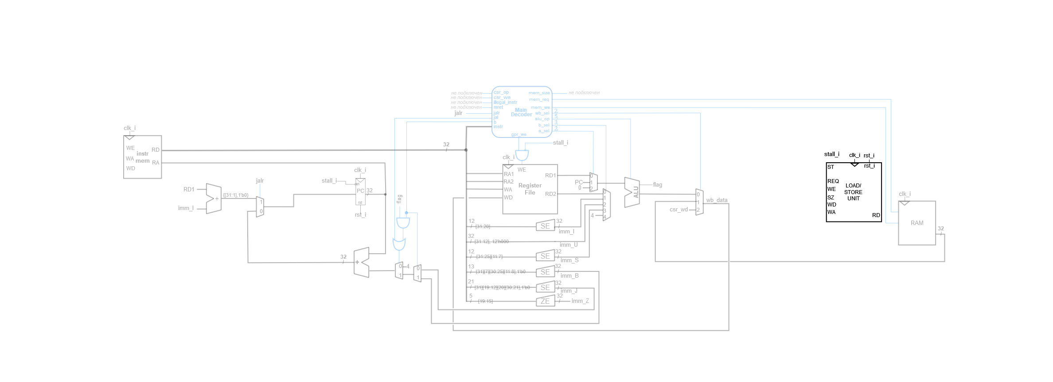
Task: Click the sign-extend SE block for imm_S
Action: [x=545, y=256]
